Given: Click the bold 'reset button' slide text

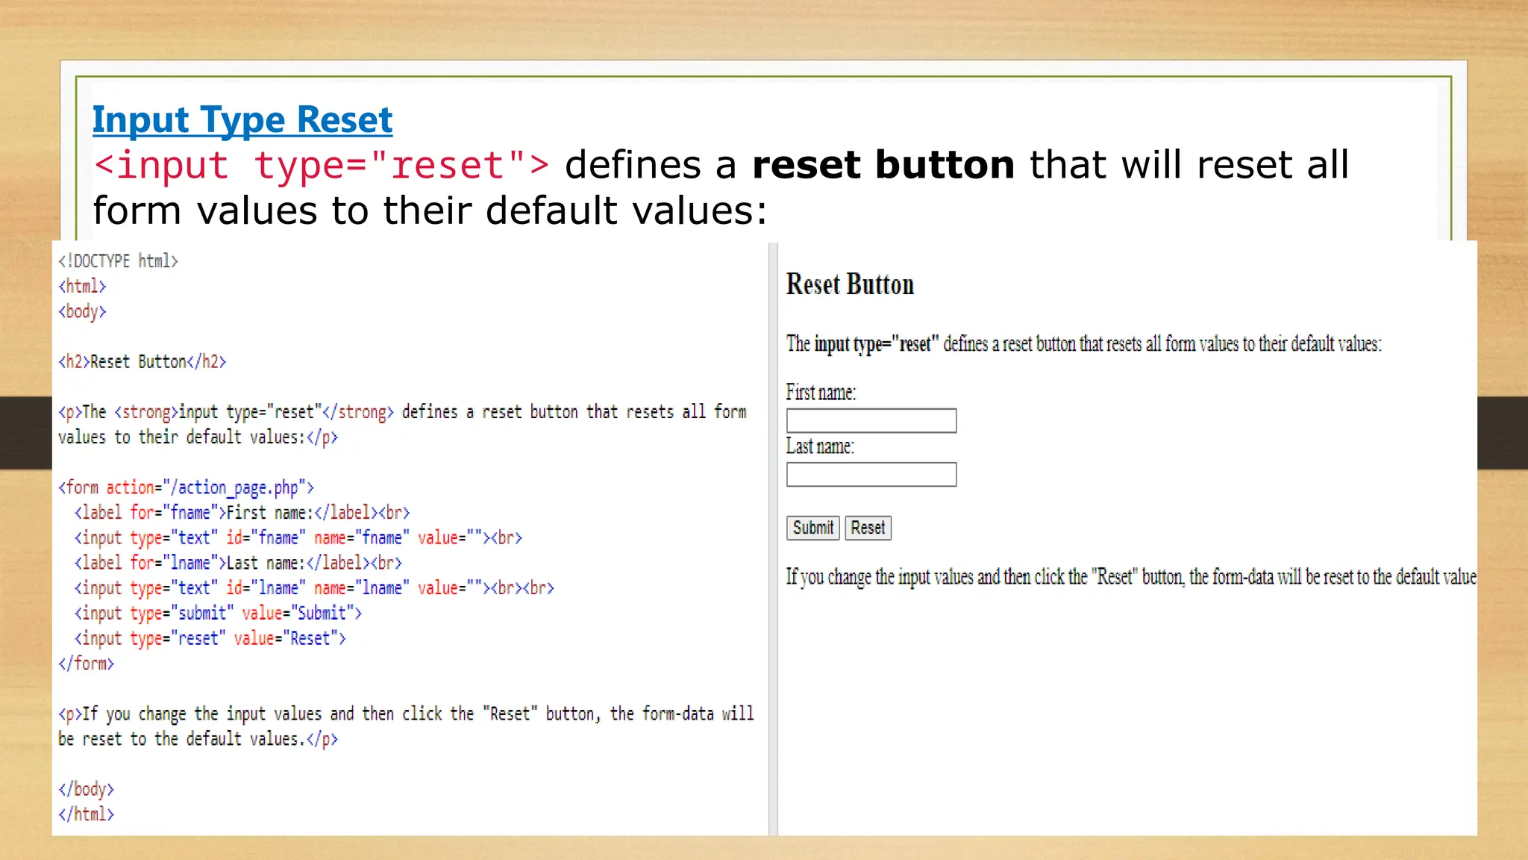Looking at the screenshot, I should coord(883,165).
